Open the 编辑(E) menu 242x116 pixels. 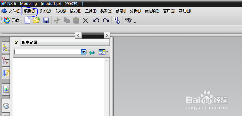[x=29, y=11]
